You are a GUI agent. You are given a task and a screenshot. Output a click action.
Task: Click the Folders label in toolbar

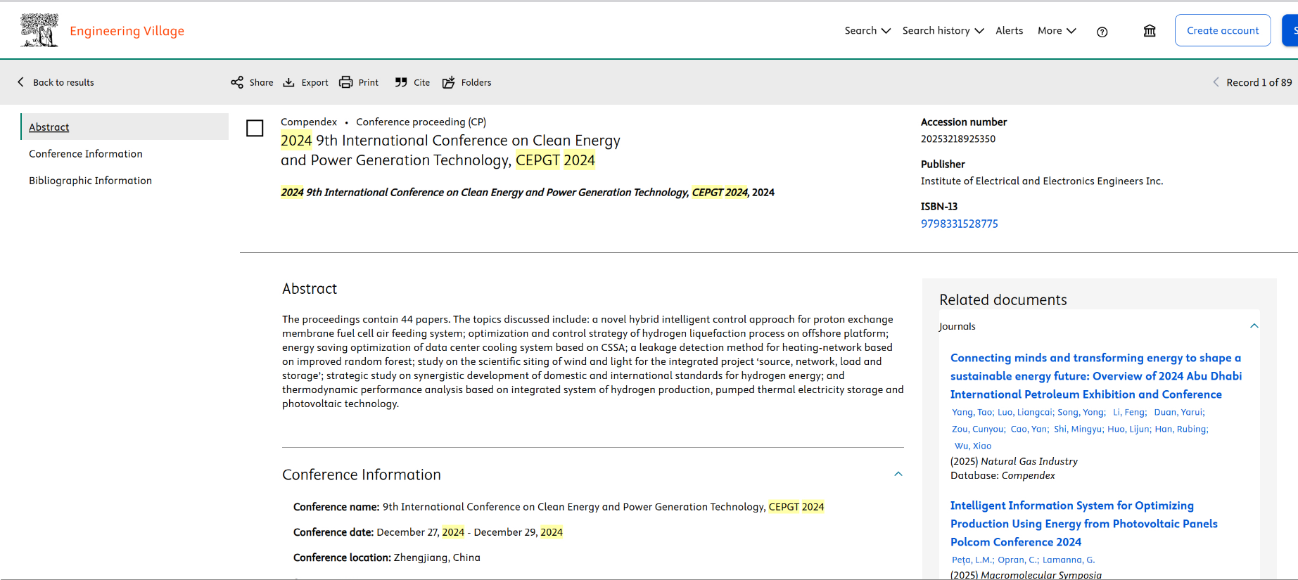(x=476, y=82)
